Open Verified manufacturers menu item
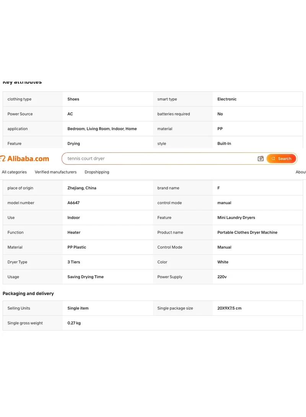 point(55,172)
